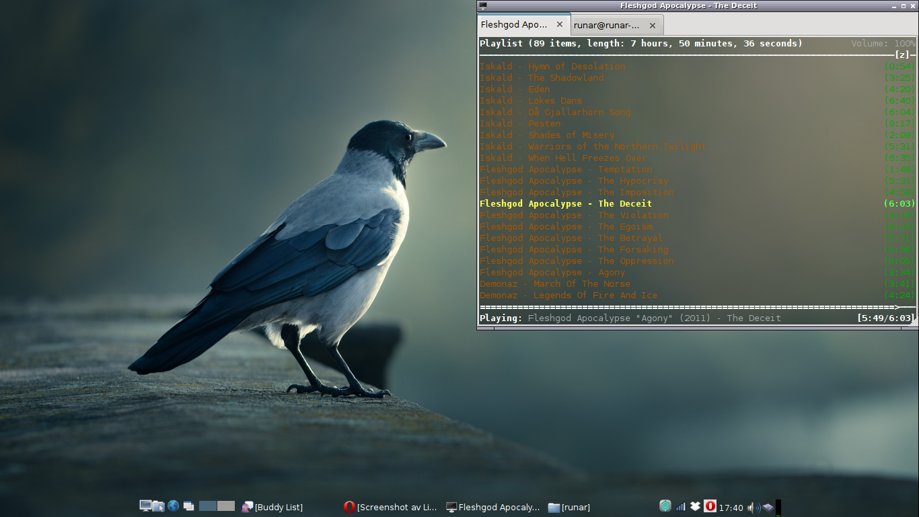Screen dimensions: 919x517
Task: Select Iskald - Eden track
Action: point(515,89)
